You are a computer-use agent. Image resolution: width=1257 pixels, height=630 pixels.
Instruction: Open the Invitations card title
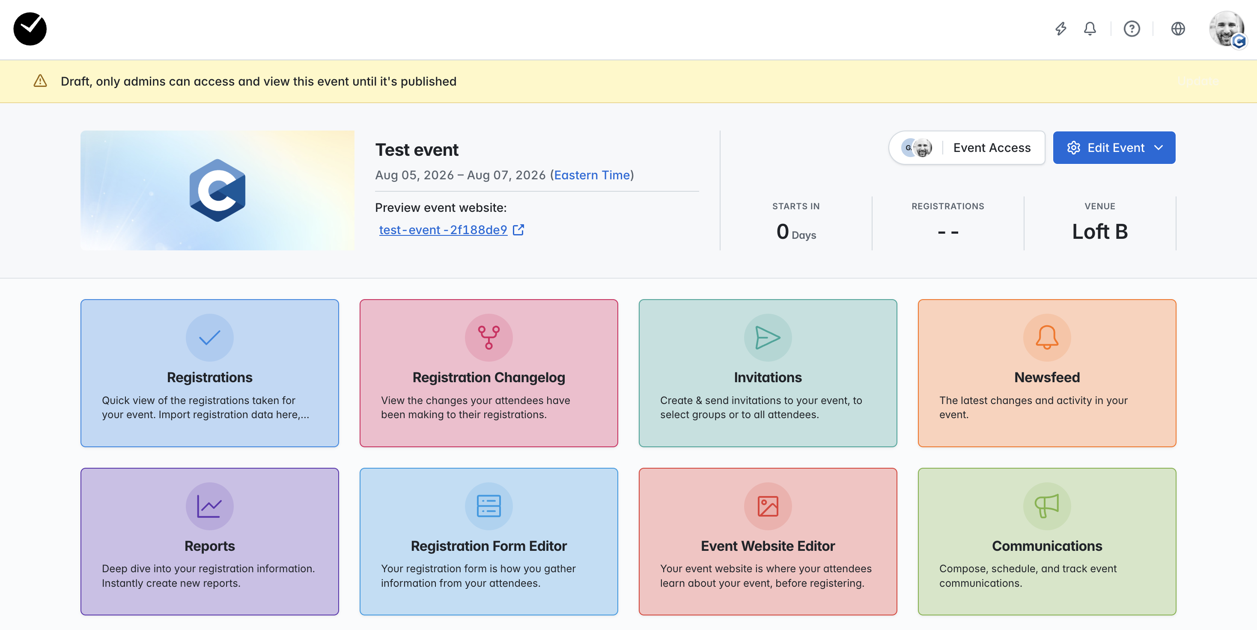[768, 377]
